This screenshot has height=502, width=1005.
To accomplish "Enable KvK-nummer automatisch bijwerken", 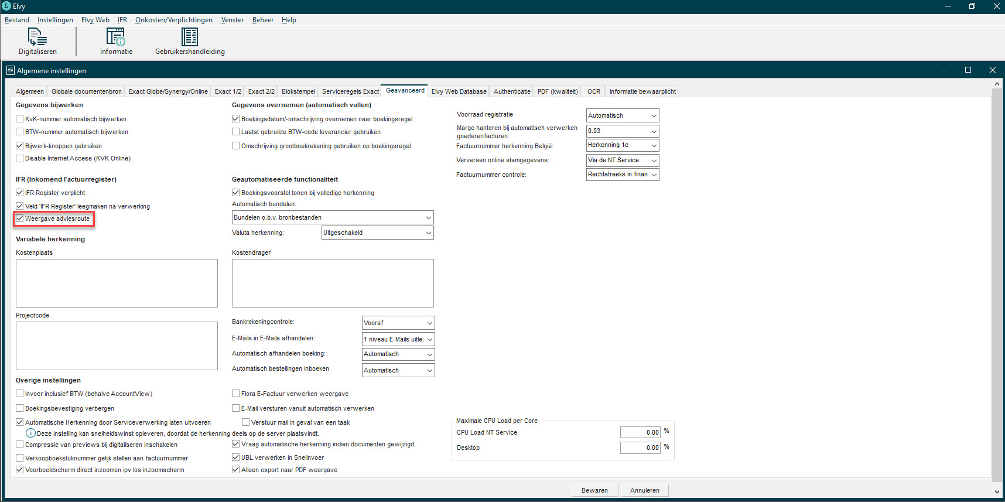I will 20,119.
